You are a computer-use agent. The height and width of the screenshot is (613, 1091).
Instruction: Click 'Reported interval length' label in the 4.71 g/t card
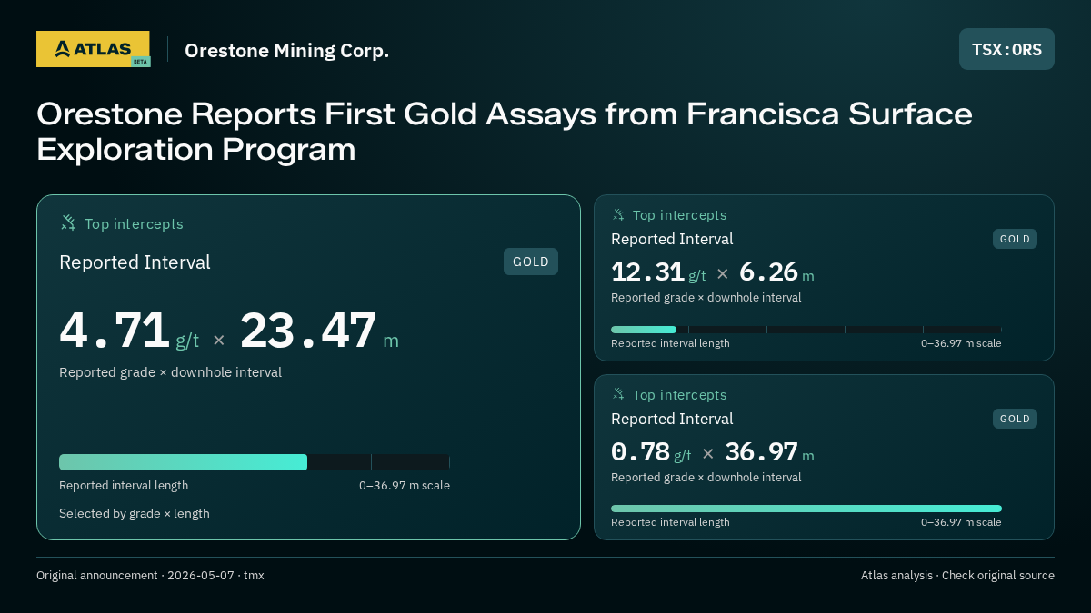coord(124,485)
